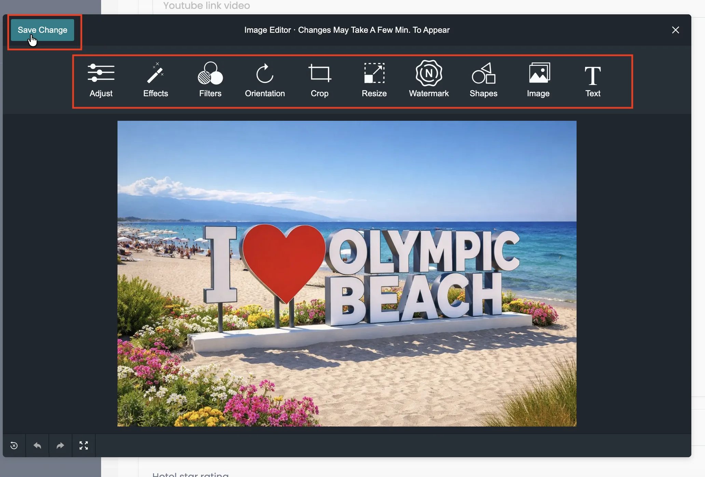
Task: Select the Effects magic wand tool
Action: click(x=155, y=80)
